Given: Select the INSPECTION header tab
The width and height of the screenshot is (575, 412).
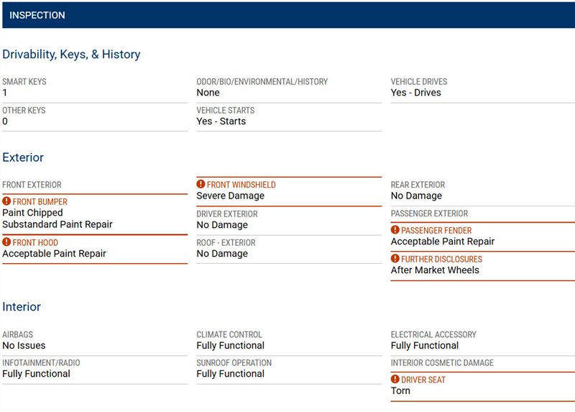Looking at the screenshot, I should click(37, 15).
